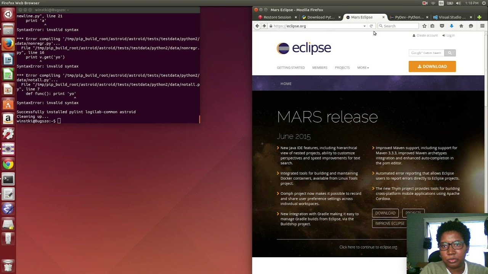The width and height of the screenshot is (488, 274).
Task: Open a new Firefox tab
Action: click(480, 17)
